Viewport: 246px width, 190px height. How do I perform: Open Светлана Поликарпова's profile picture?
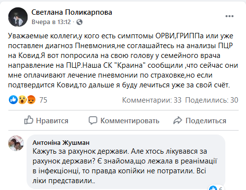[x=18, y=17]
